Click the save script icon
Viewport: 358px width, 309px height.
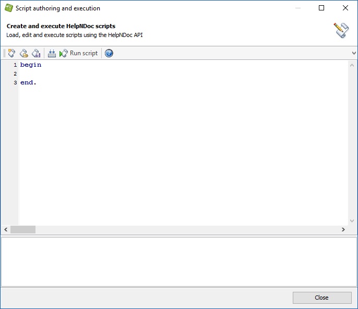pyautogui.click(x=36, y=53)
